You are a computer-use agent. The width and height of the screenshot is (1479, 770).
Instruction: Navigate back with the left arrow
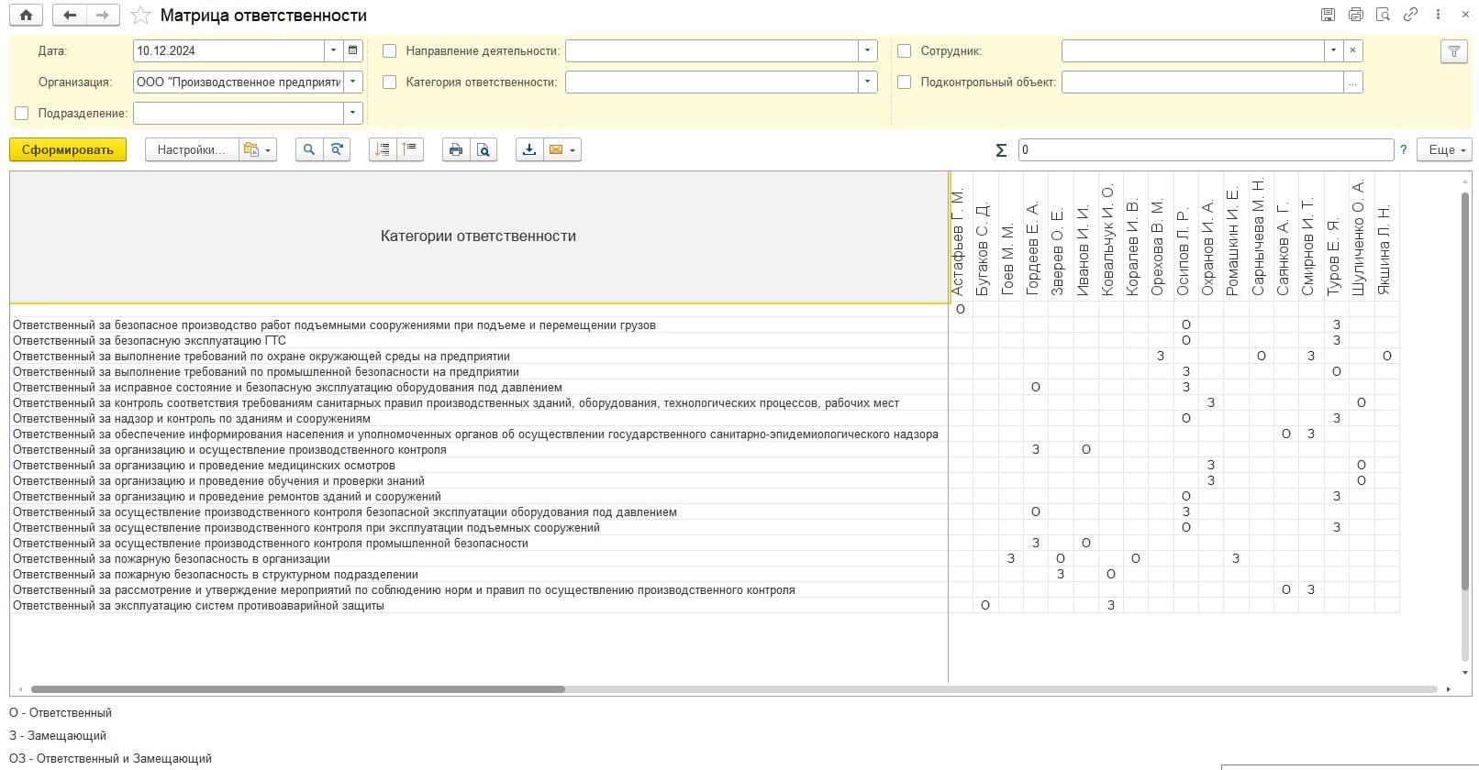pyautogui.click(x=70, y=15)
